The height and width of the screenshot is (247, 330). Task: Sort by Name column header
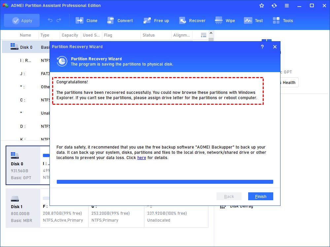(x=25, y=35)
